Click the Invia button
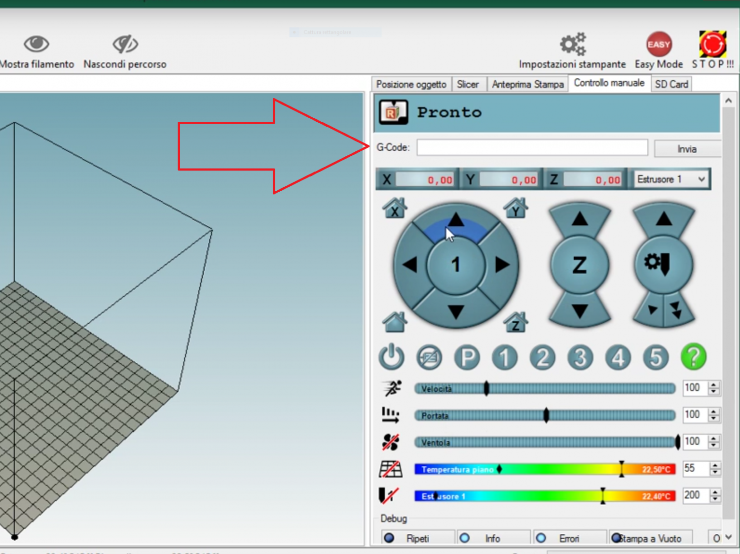 click(687, 149)
